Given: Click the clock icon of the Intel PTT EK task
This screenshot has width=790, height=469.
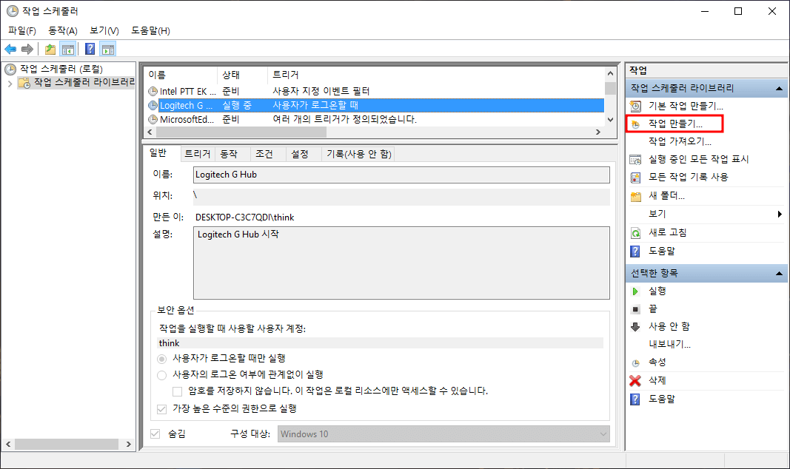Looking at the screenshot, I should (x=153, y=92).
